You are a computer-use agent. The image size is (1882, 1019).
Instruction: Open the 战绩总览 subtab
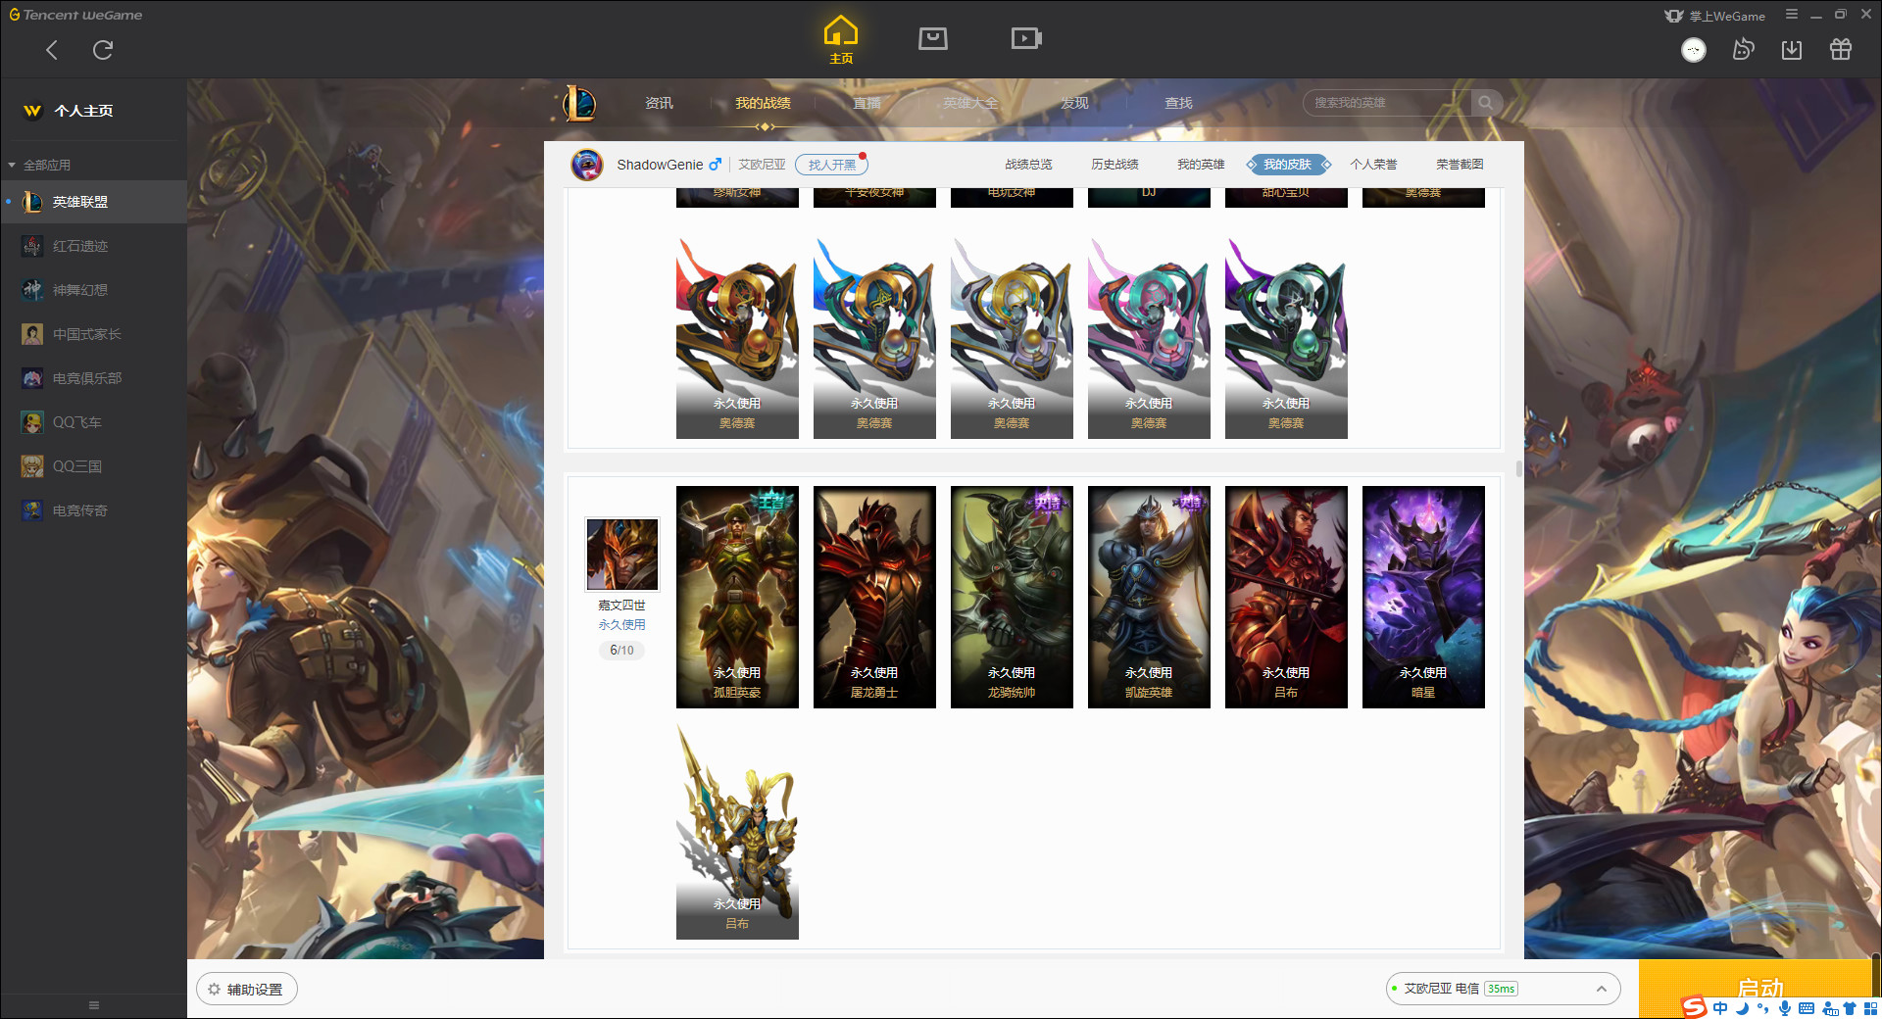point(1028,165)
